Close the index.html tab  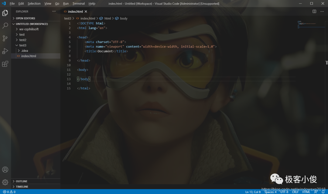[86, 12]
